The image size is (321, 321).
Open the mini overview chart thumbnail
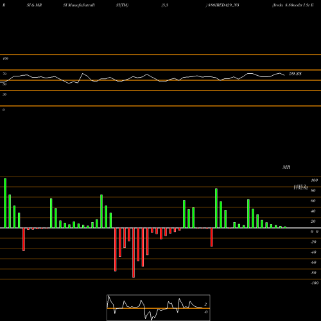click(x=159, y=308)
